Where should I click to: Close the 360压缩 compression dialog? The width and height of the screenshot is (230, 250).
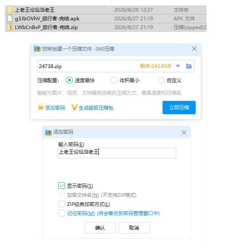coord(194,49)
